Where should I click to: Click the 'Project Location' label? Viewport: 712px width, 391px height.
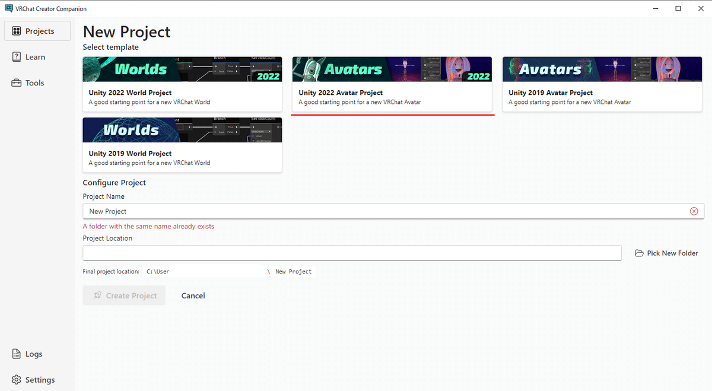click(107, 239)
